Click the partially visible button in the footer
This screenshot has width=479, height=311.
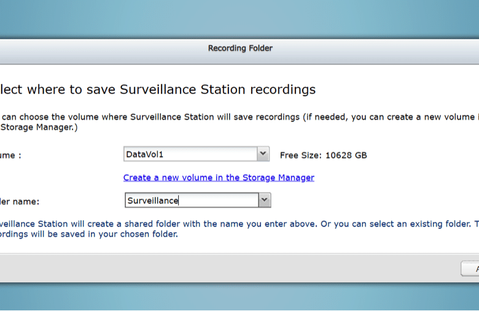[470, 269]
